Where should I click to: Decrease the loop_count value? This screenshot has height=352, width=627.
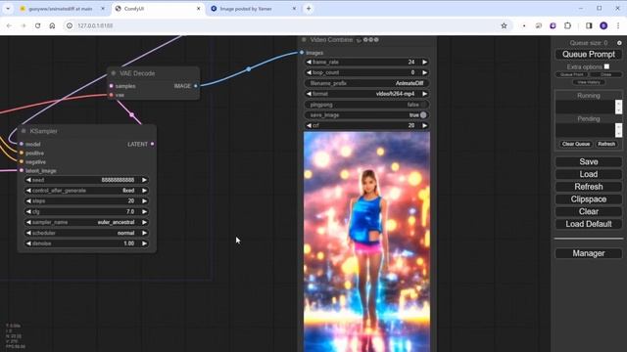click(x=309, y=72)
